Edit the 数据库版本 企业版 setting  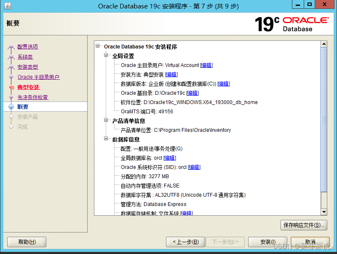tap(224, 84)
